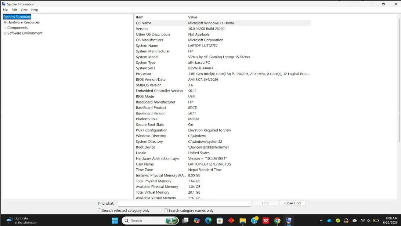The width and height of the screenshot is (401, 226).
Task: Open the Get Help app with notification badge
Action: [x=254, y=220]
